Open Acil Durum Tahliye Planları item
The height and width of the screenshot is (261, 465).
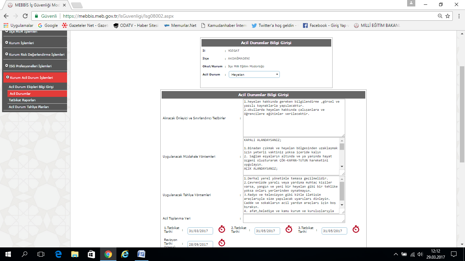29,107
